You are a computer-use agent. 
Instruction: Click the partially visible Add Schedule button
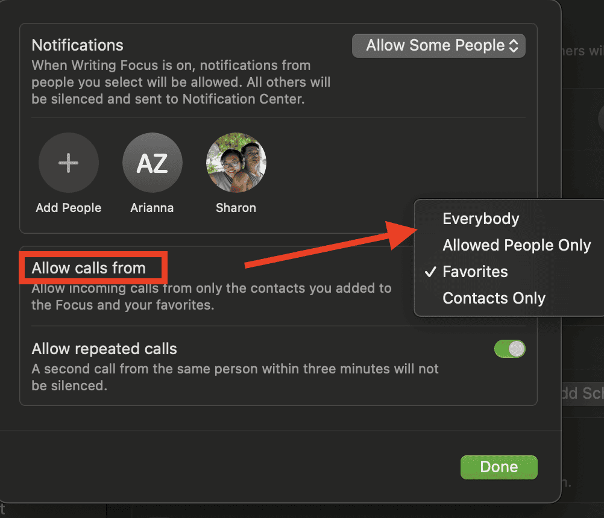(581, 393)
